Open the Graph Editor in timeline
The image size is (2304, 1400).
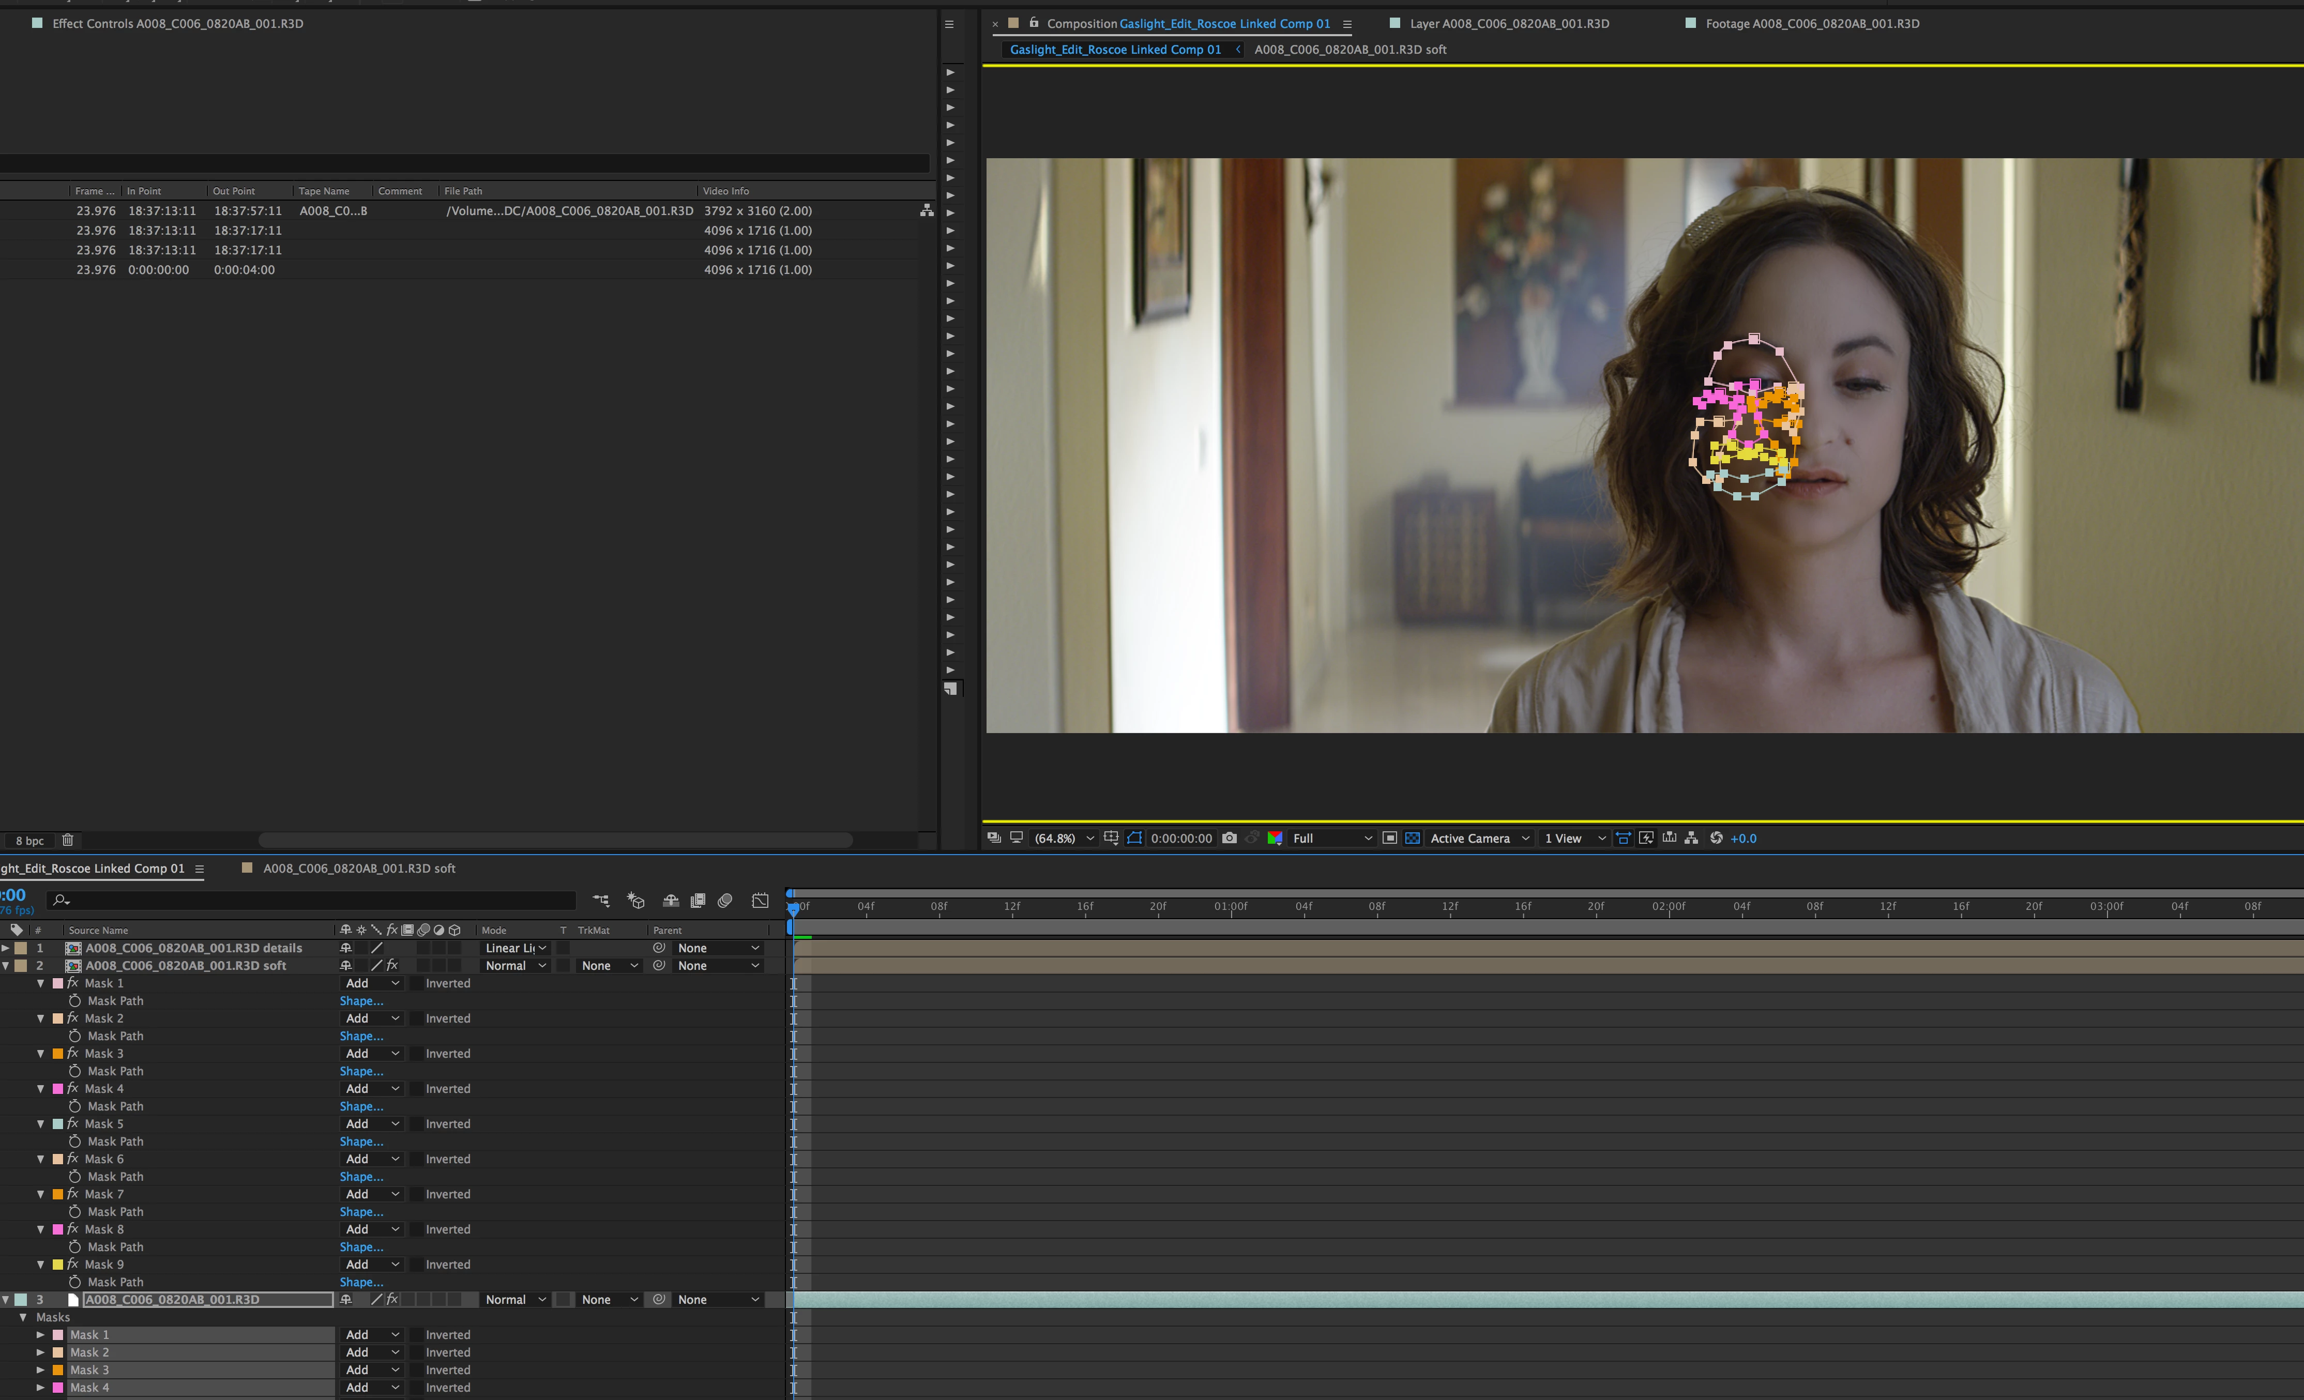click(x=760, y=901)
